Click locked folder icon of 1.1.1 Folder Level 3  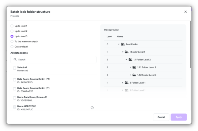[x=134, y=67]
